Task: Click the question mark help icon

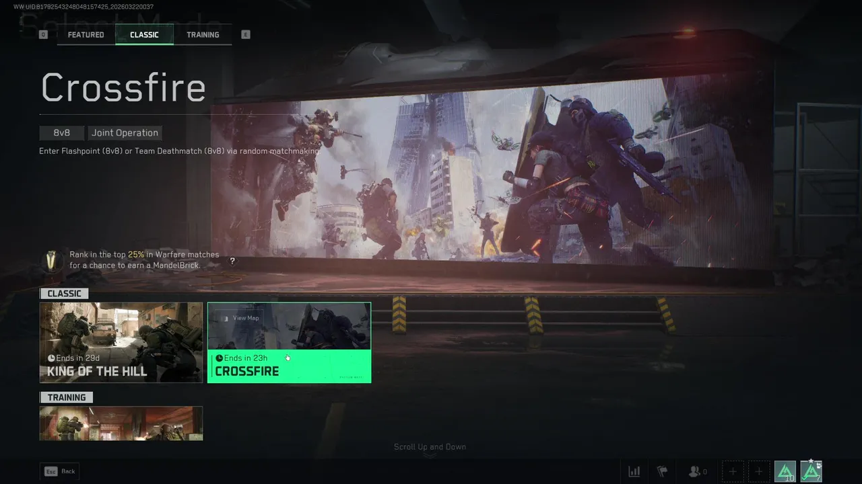Action: coord(232,261)
